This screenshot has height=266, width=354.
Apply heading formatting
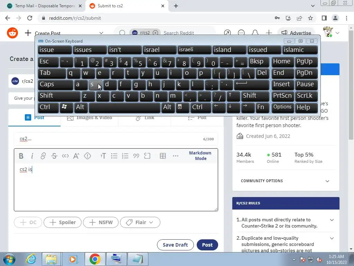103,156
